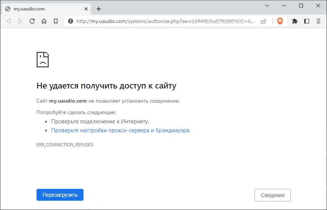The width and height of the screenshot is (327, 210).
Task: Click the sad page error icon
Action: click(x=43, y=60)
